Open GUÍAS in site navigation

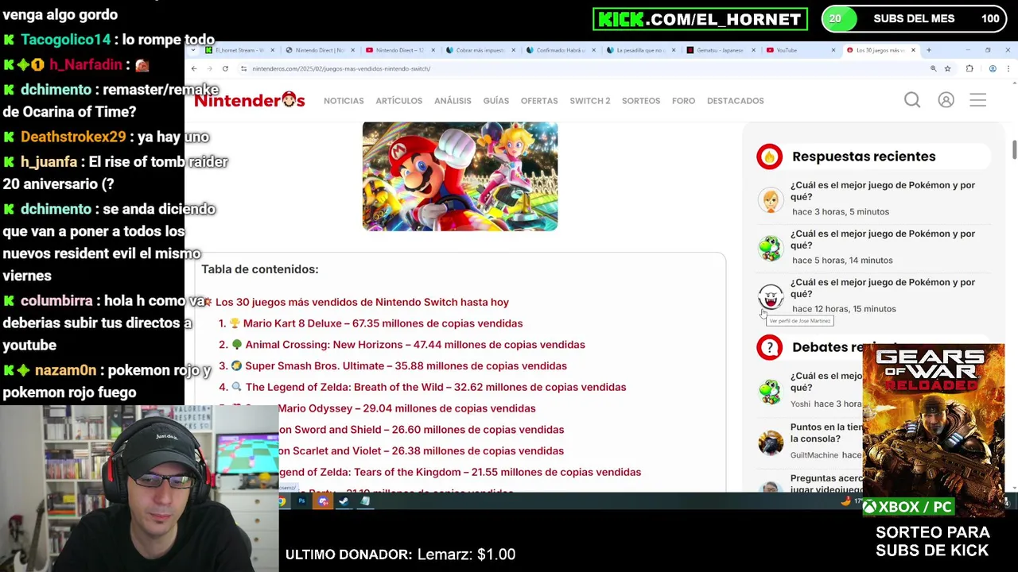(x=495, y=101)
